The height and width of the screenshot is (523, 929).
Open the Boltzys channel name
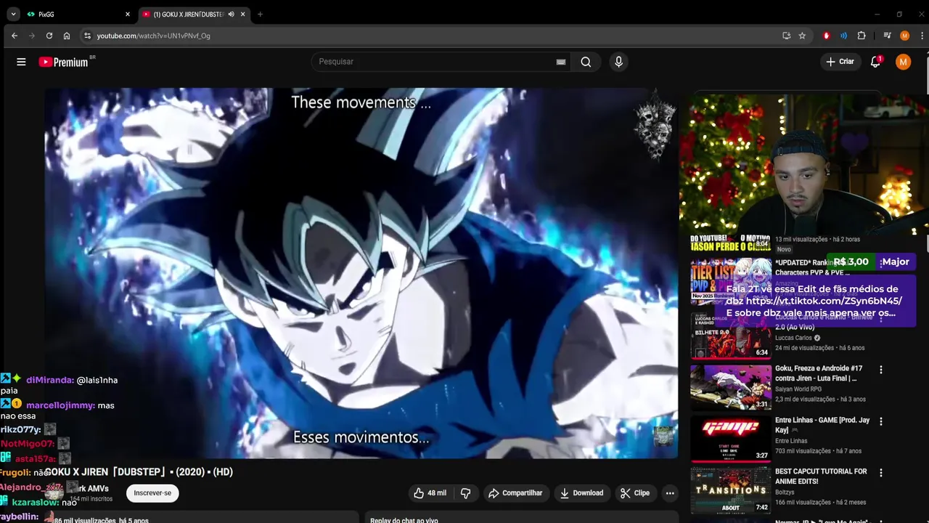click(x=787, y=492)
